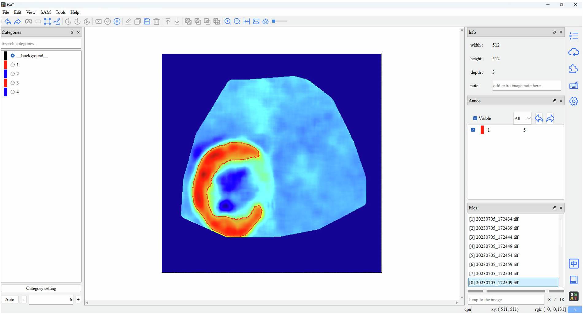
Task: Open the Tools menu
Action: (60, 12)
